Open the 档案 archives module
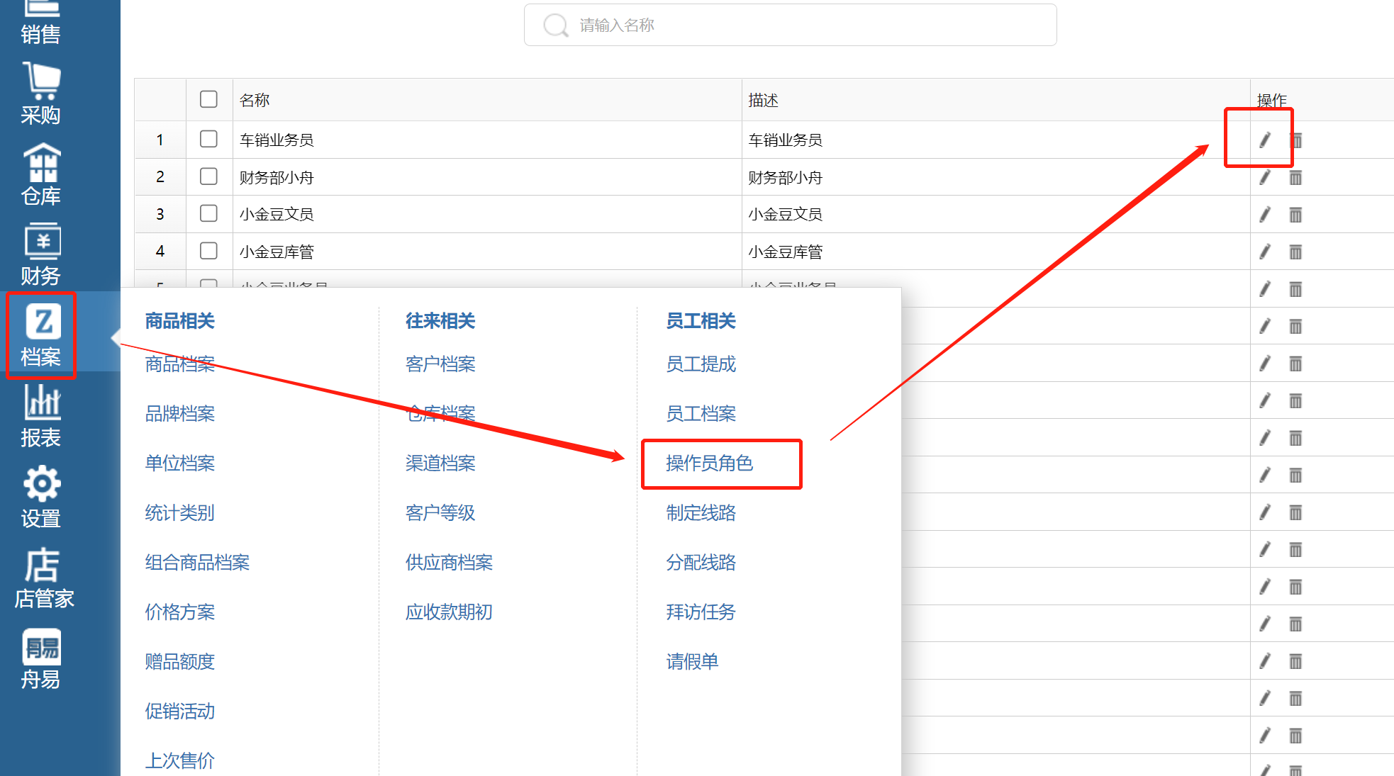Viewport: 1394px width, 776px height. (40, 335)
